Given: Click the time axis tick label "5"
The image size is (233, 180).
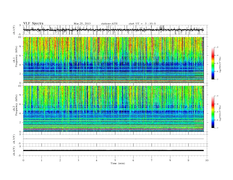Looking at the screenshot, I should click(115, 160).
